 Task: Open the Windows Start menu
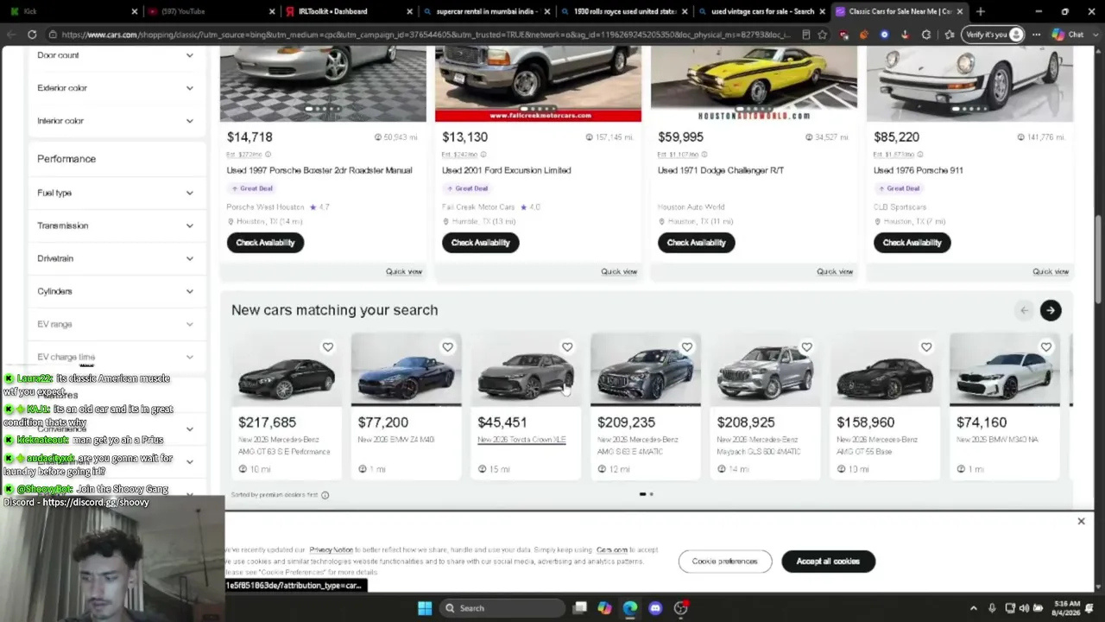point(425,608)
